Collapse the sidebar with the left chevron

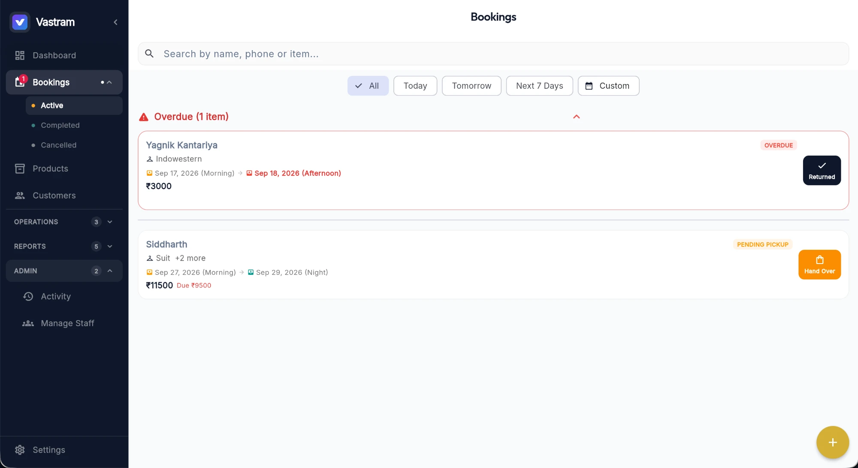115,22
